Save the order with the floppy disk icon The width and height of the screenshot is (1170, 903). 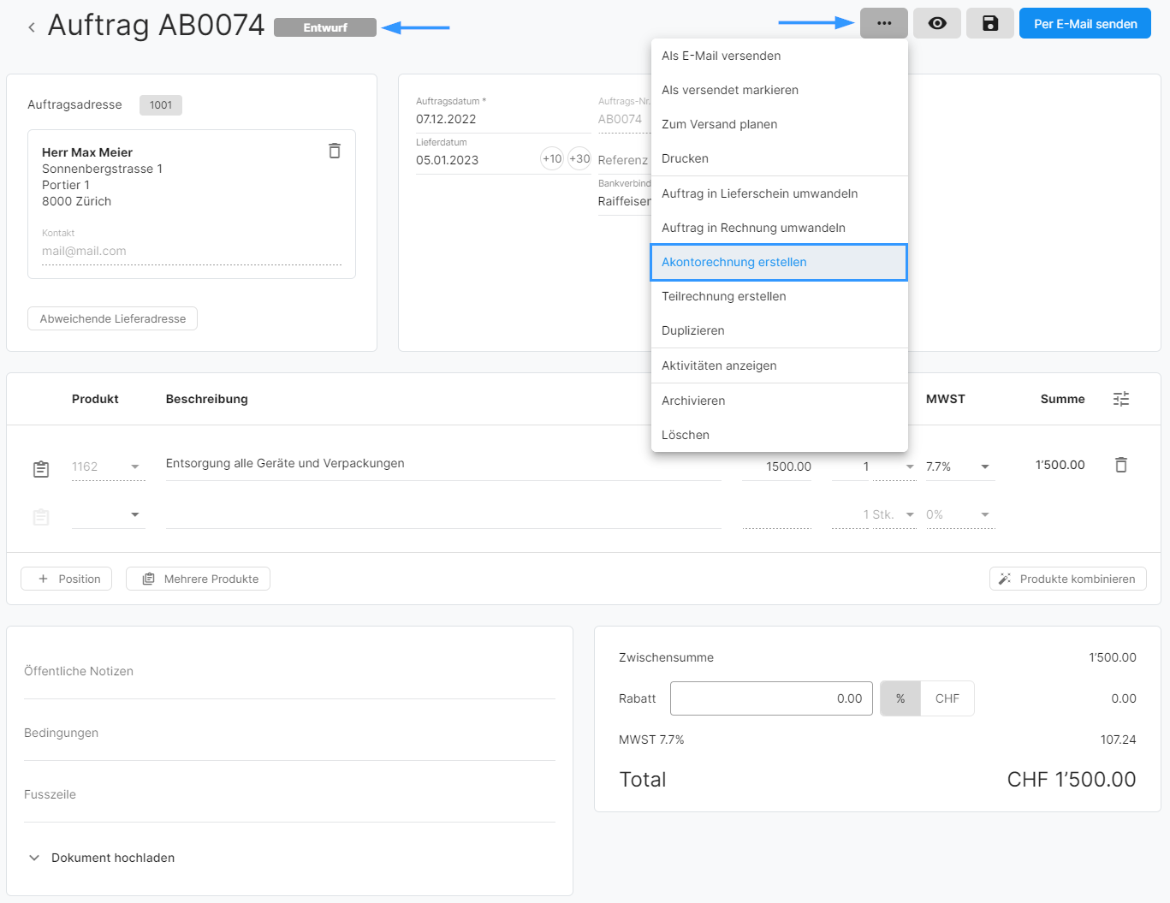pyautogui.click(x=990, y=23)
